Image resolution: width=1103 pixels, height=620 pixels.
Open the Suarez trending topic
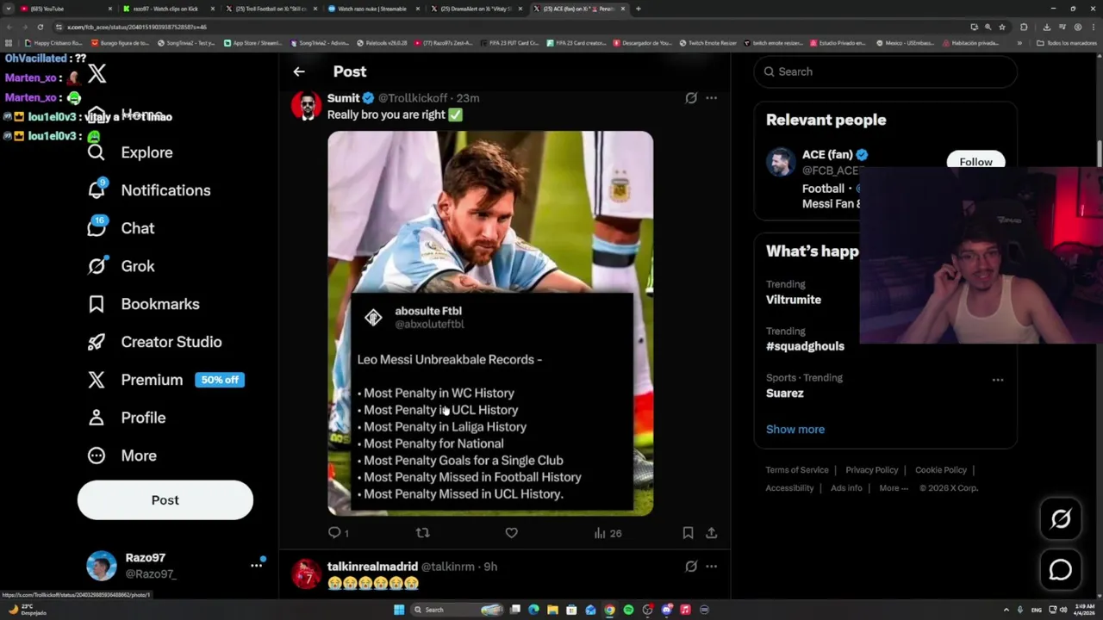[785, 393]
